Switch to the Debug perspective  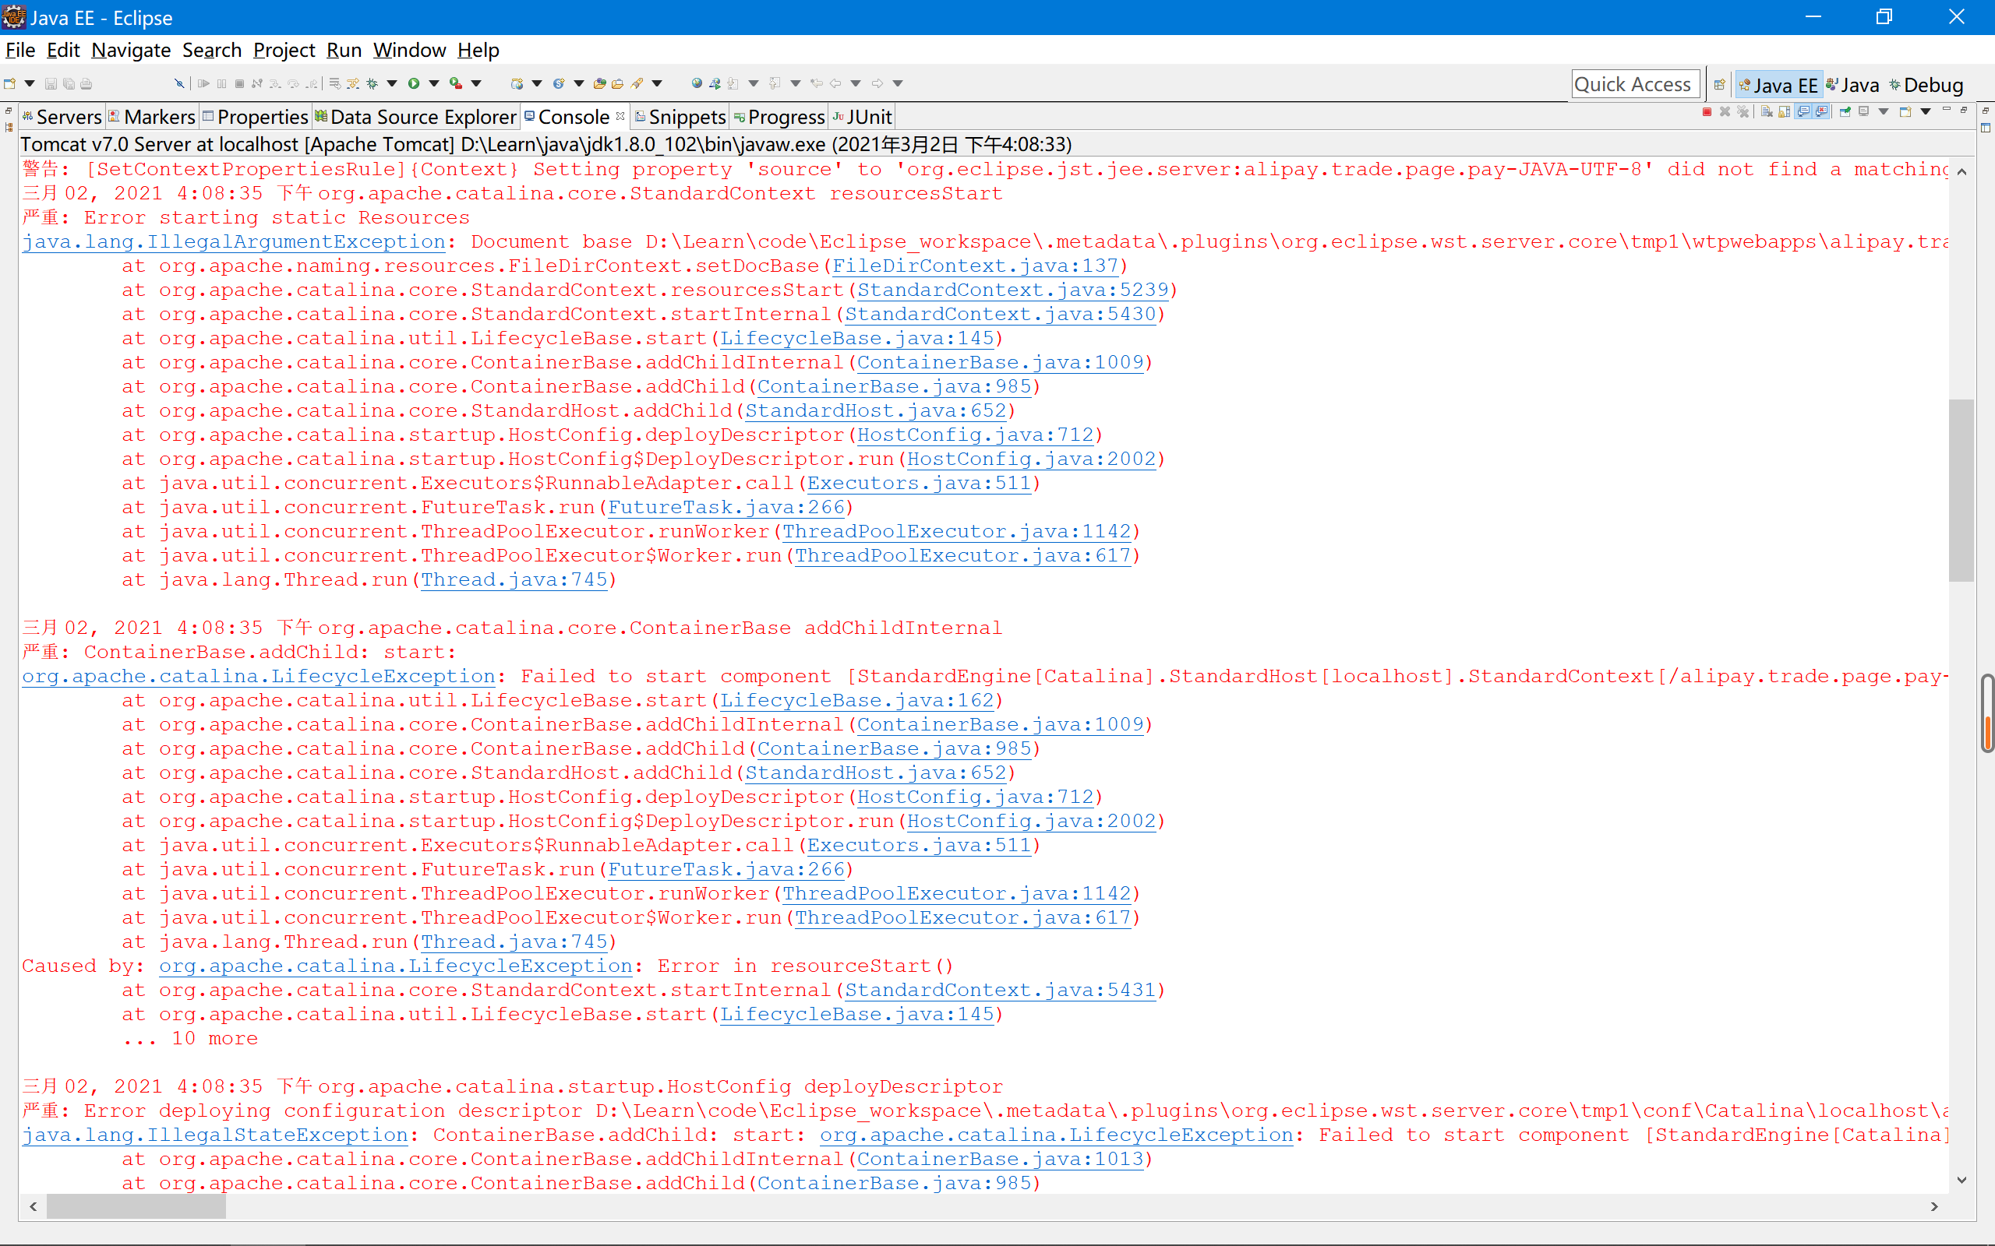[1926, 85]
